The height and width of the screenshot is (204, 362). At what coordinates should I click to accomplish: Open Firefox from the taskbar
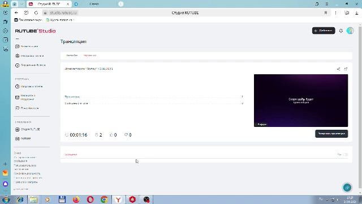point(76,199)
